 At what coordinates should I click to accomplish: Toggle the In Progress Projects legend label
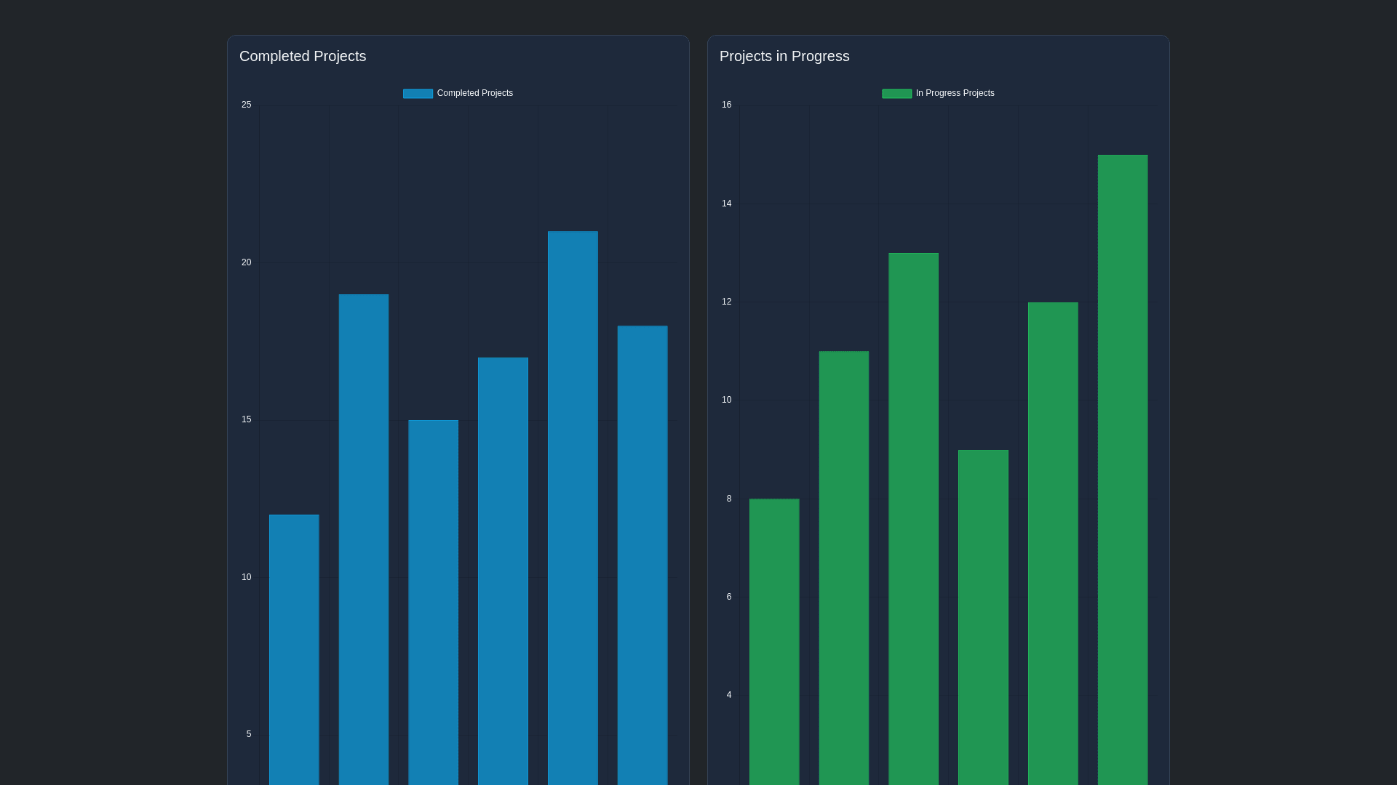955,93
